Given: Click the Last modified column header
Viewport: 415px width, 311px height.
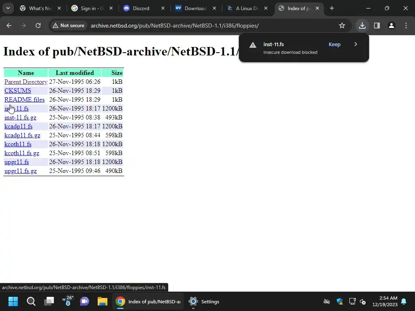Looking at the screenshot, I should (x=75, y=73).
